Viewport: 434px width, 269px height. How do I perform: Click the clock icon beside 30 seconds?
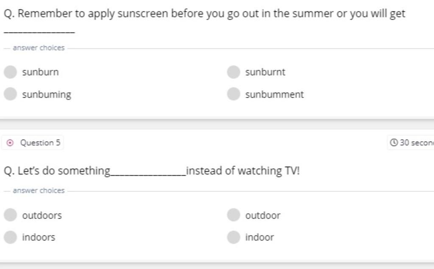(x=394, y=143)
